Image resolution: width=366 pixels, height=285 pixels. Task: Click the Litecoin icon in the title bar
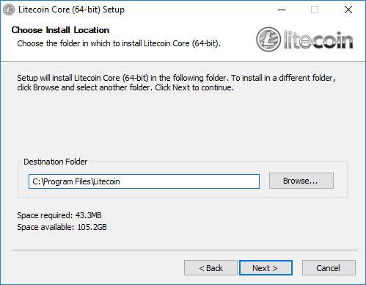pyautogui.click(x=9, y=10)
